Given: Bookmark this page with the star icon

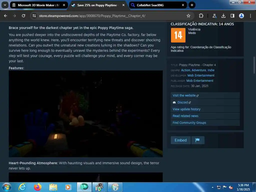Looking at the screenshot, I should [188, 16].
